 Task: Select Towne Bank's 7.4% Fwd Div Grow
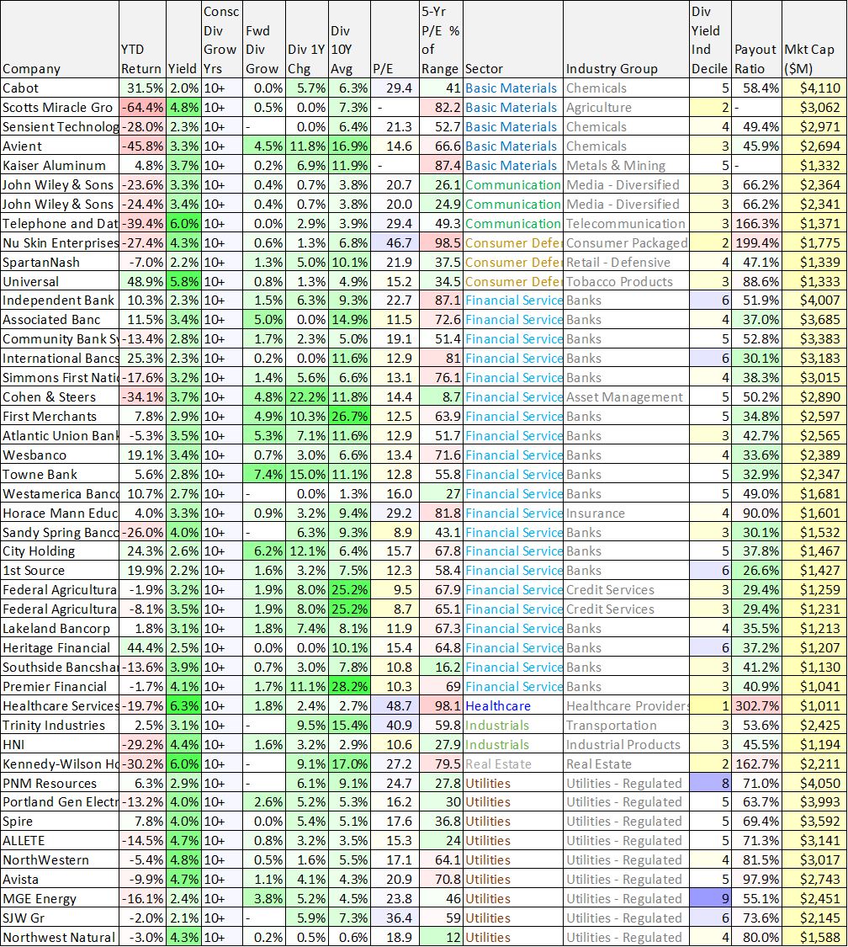point(264,474)
